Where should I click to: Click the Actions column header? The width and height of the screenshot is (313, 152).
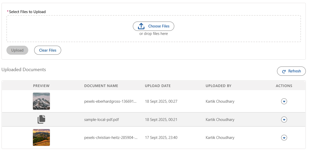pyautogui.click(x=284, y=86)
